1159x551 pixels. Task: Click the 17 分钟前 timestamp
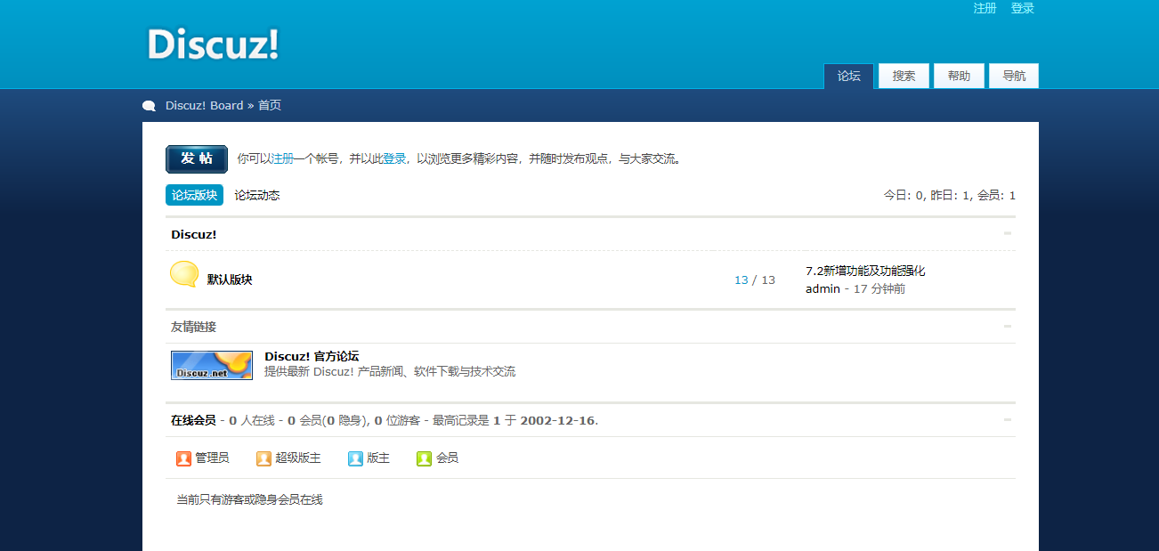coord(879,288)
